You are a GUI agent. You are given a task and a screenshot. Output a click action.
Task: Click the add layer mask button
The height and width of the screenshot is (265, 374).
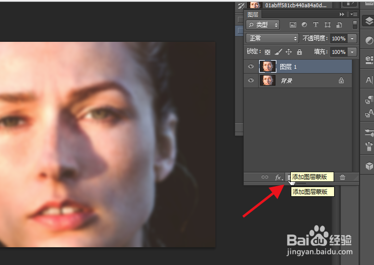pos(289,177)
